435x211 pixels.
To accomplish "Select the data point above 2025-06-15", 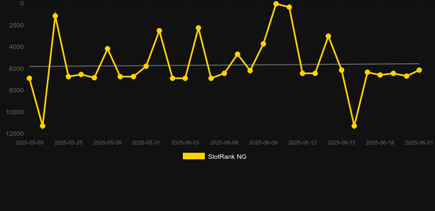I will pyautogui.click(x=341, y=70).
